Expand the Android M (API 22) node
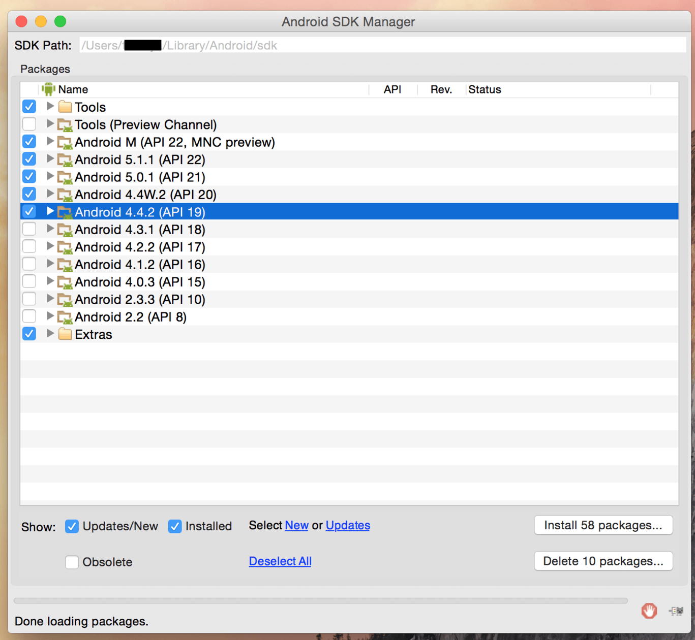Screen dimensions: 695x640 point(50,141)
